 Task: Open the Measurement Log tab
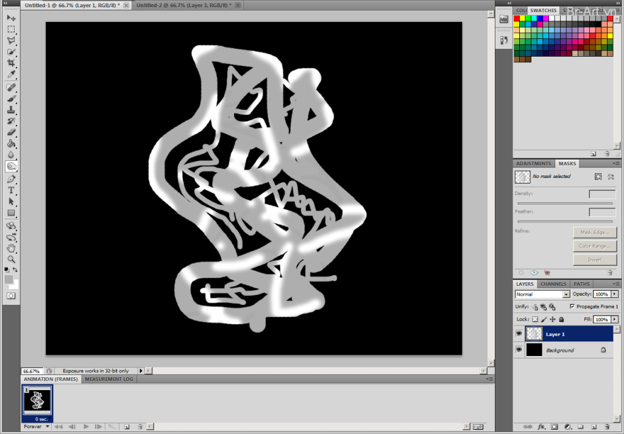(x=108, y=379)
